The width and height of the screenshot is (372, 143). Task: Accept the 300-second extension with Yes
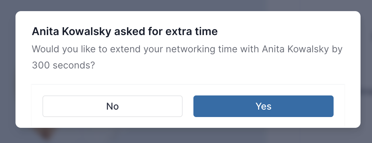(263, 106)
